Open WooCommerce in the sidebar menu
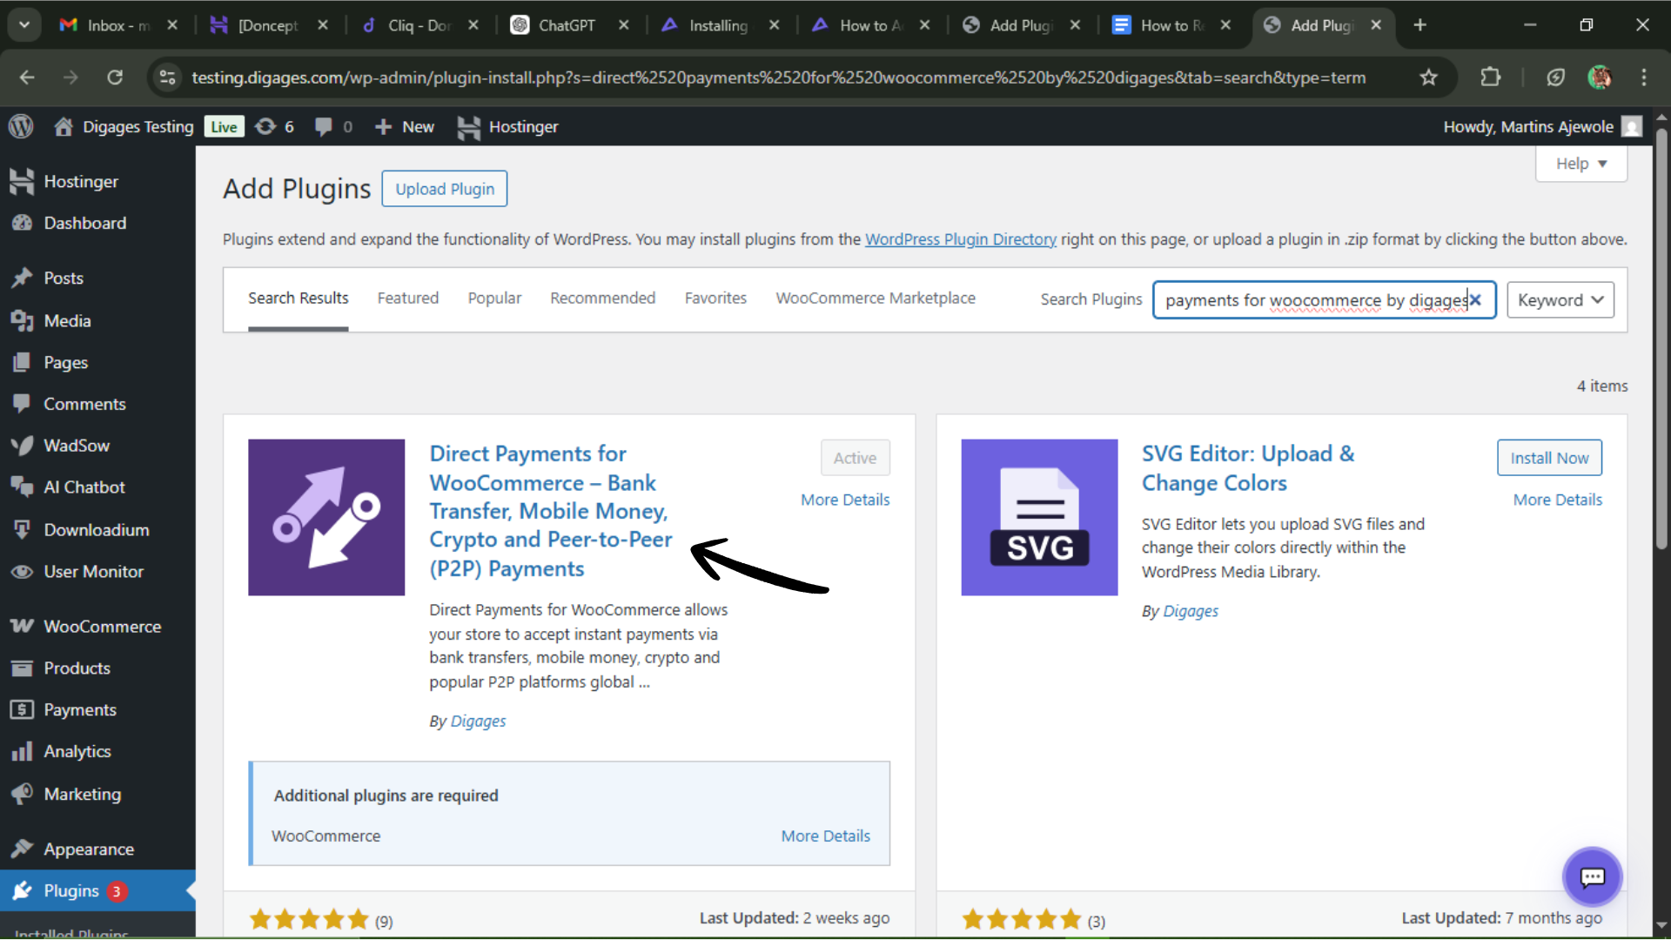The height and width of the screenshot is (940, 1671). coord(102,627)
